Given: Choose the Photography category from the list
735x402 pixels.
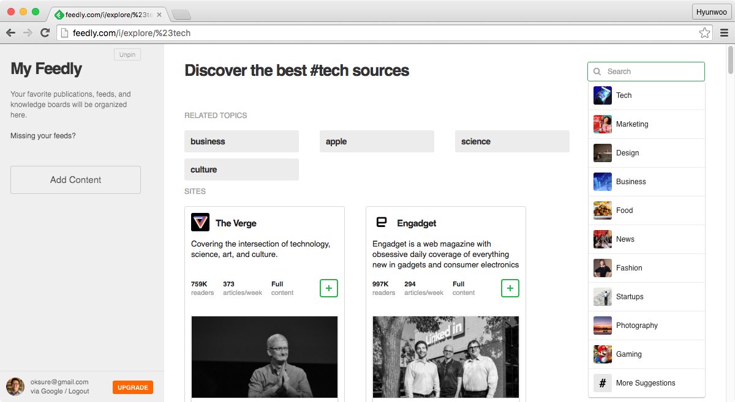Looking at the screenshot, I should click(x=637, y=326).
